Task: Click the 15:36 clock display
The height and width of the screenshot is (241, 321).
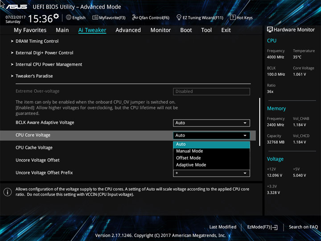Action: click(40, 19)
